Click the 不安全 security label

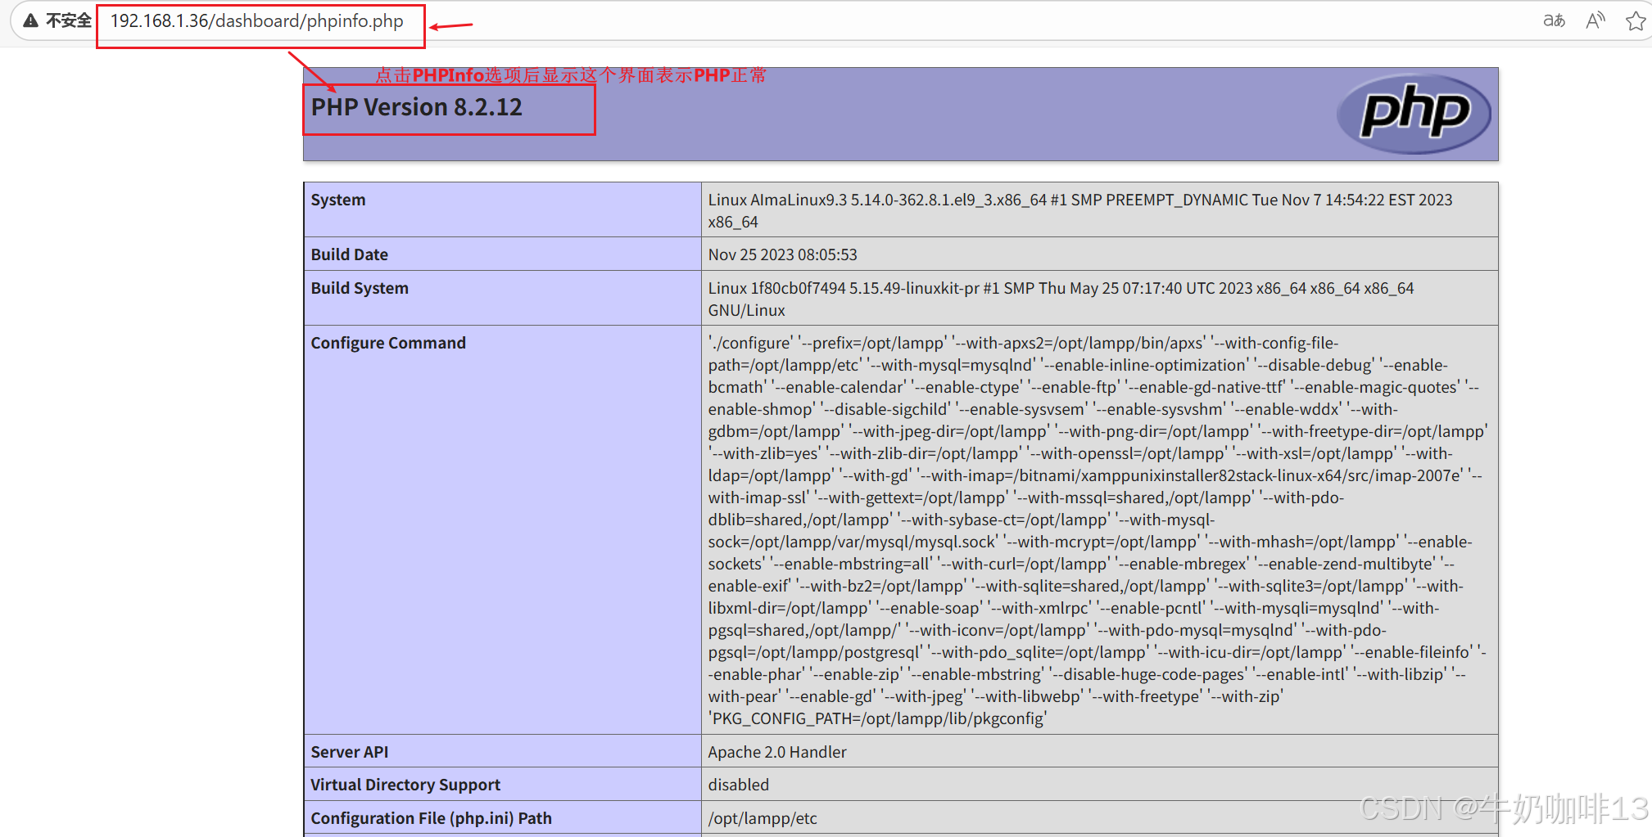click(69, 20)
